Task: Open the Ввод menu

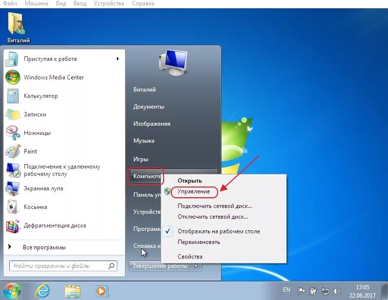Action: pyautogui.click(x=80, y=3)
